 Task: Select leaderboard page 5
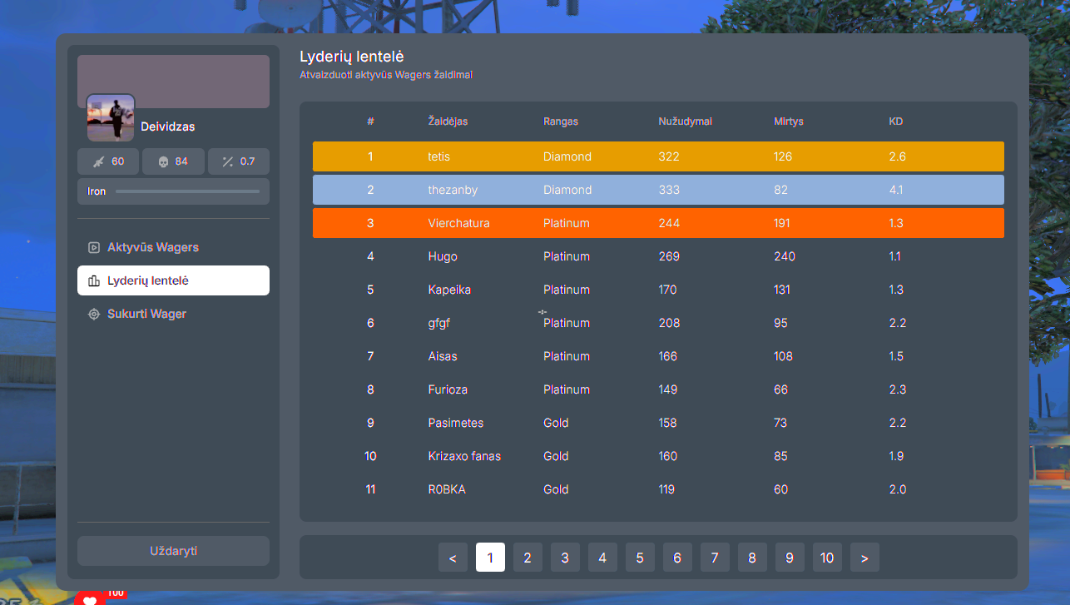coord(640,558)
